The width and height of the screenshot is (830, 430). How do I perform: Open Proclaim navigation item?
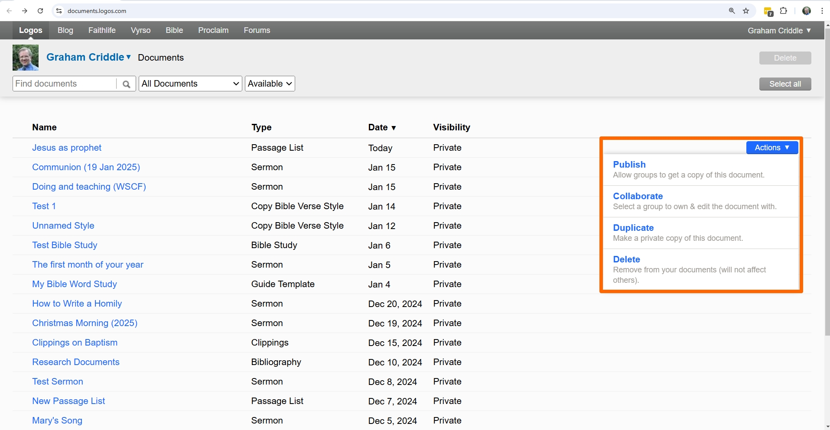(213, 30)
